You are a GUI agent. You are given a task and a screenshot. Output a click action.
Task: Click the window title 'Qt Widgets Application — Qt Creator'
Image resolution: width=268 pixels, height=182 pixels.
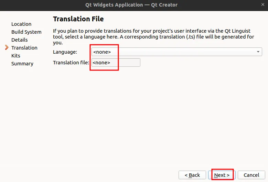pos(131,5)
